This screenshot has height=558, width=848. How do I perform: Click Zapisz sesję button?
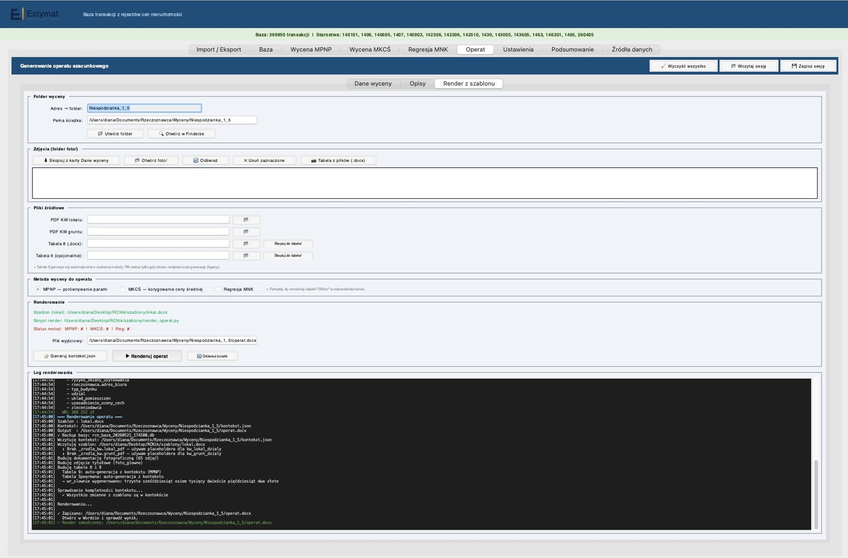tap(808, 66)
